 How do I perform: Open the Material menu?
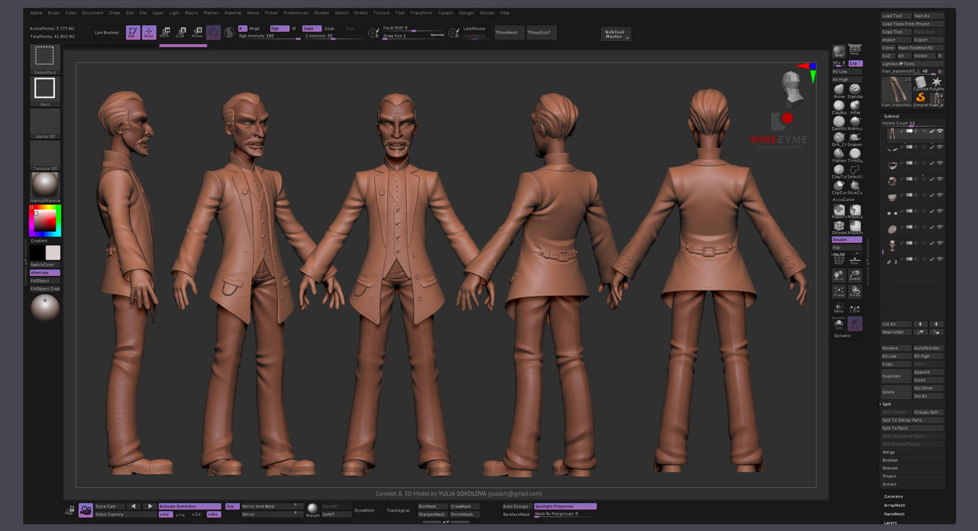click(x=232, y=13)
